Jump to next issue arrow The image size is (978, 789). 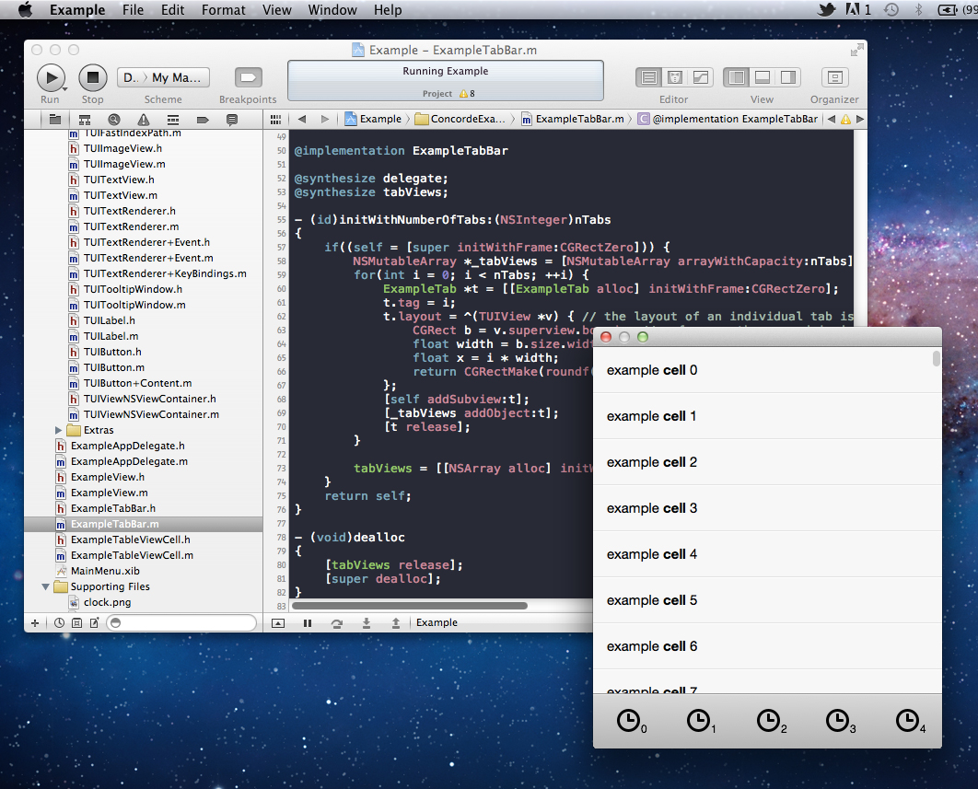click(x=860, y=119)
